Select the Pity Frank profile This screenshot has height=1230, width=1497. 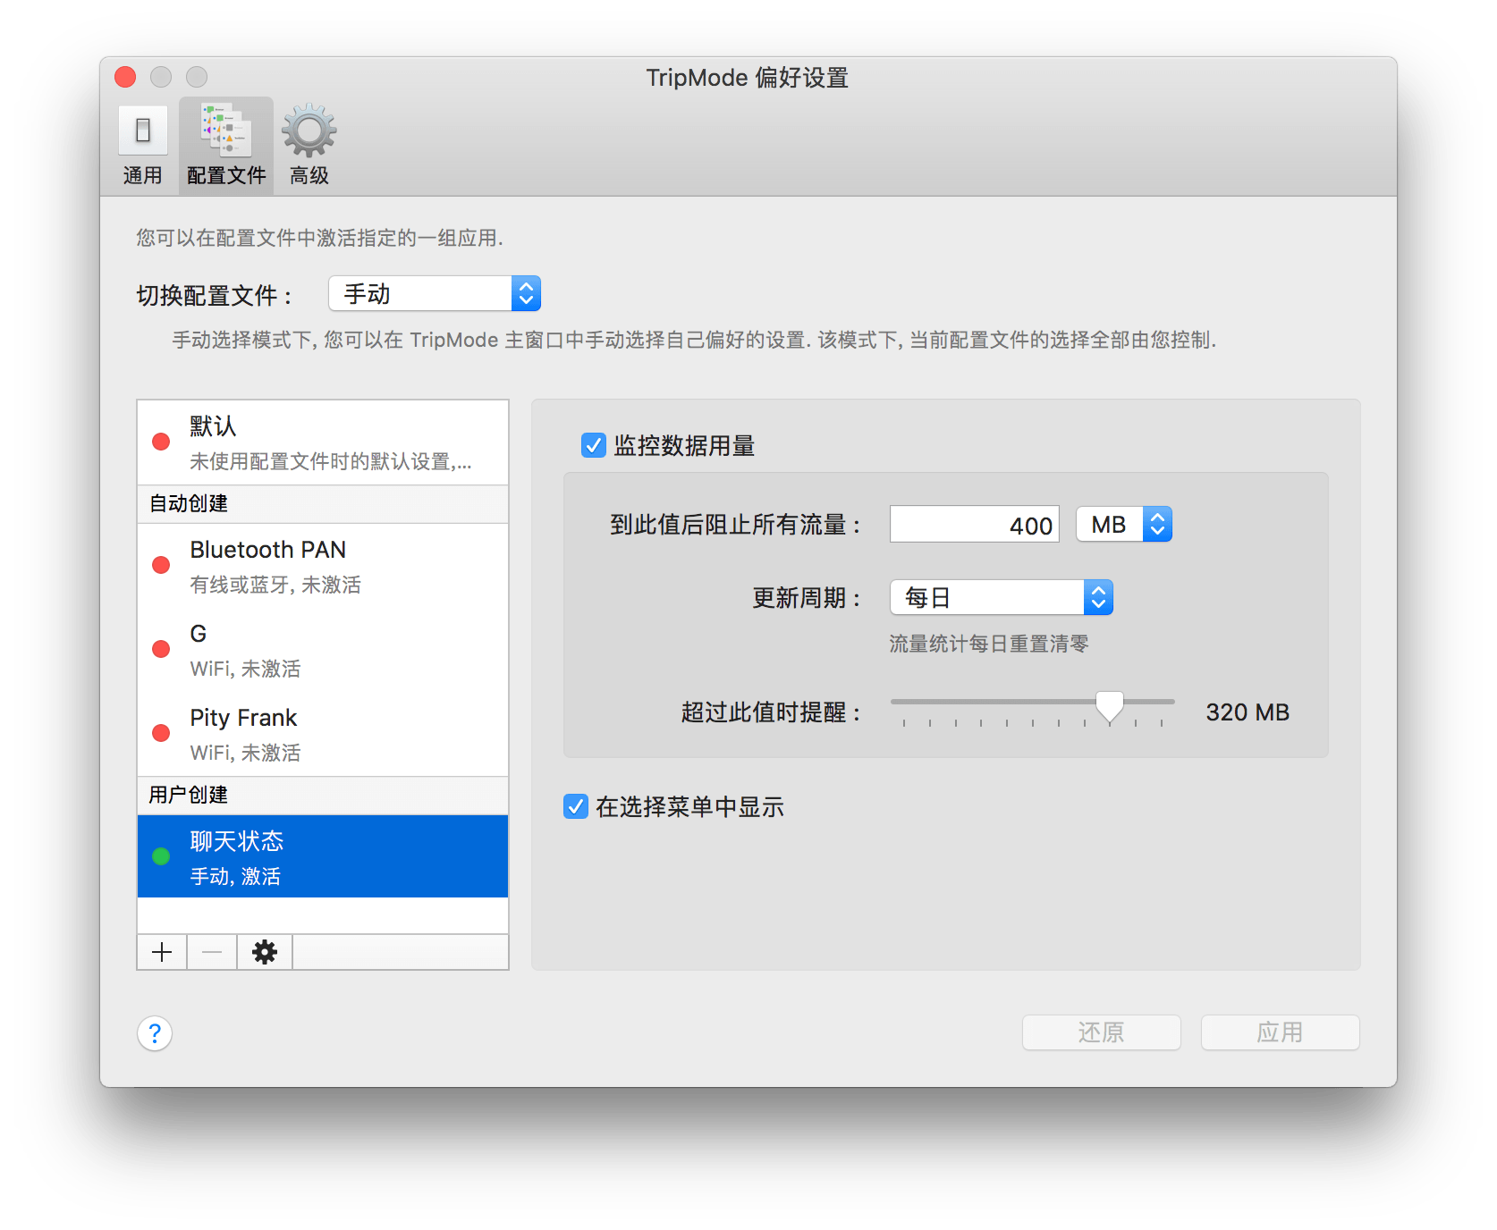[323, 734]
